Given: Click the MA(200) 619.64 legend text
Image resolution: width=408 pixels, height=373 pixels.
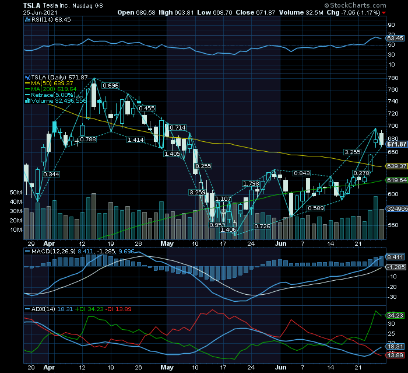Looking at the screenshot, I should pyautogui.click(x=54, y=89).
